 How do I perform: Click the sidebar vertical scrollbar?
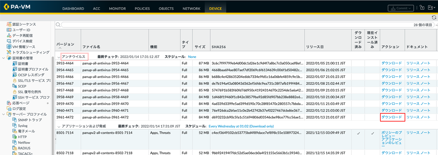pyautogui.click(x=53, y=106)
